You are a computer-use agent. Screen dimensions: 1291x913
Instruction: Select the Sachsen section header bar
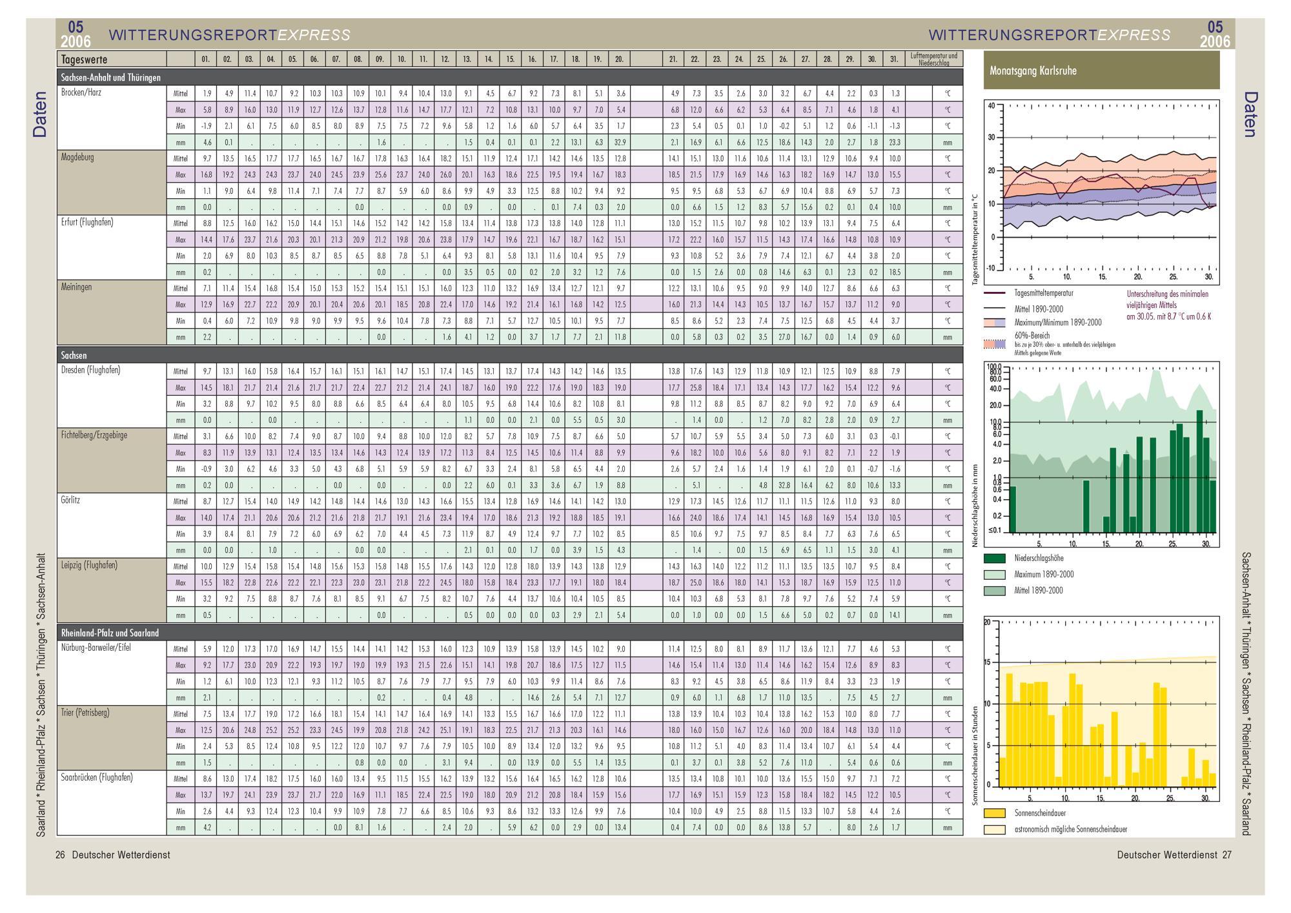510,355
